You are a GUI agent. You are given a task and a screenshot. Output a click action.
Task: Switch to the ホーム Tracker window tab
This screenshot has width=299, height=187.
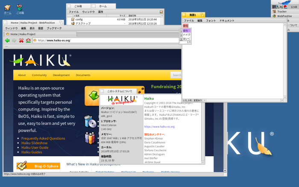click(x=103, y=6)
